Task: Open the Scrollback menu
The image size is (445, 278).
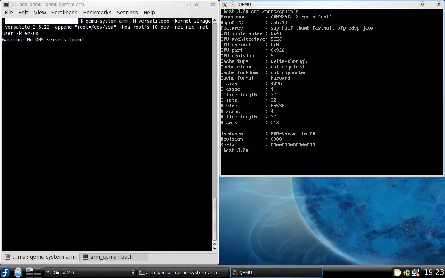Action: coord(64,13)
